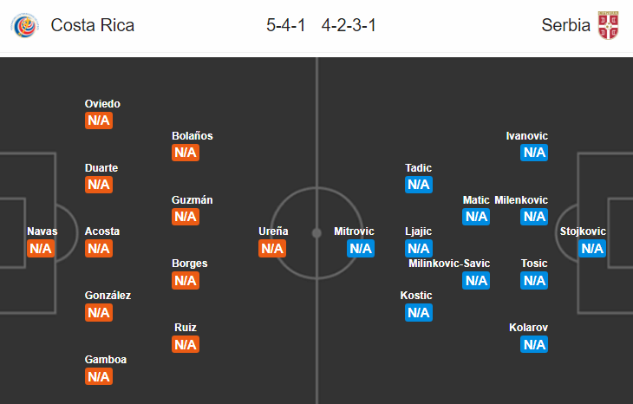Click Kolarov's blue N/A badge
The image size is (633, 404).
tap(534, 344)
